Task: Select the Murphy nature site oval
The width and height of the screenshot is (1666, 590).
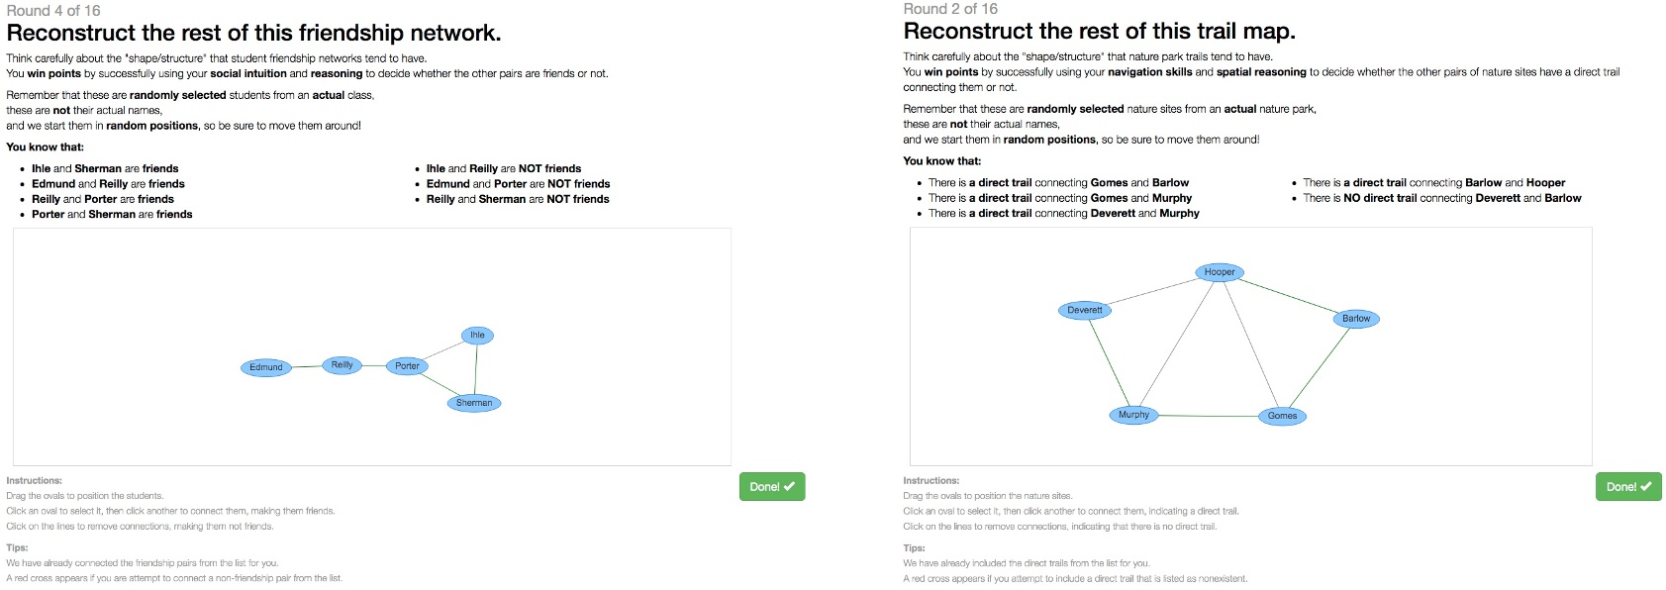Action: click(1132, 414)
